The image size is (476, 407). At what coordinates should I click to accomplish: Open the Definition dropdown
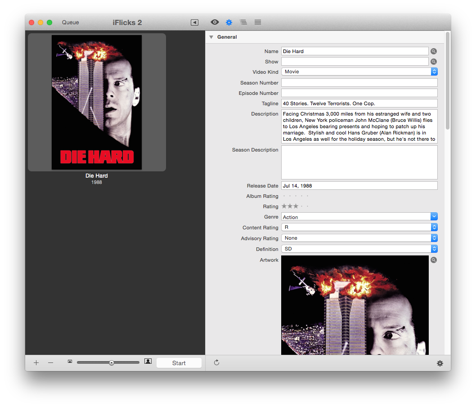tap(359, 249)
